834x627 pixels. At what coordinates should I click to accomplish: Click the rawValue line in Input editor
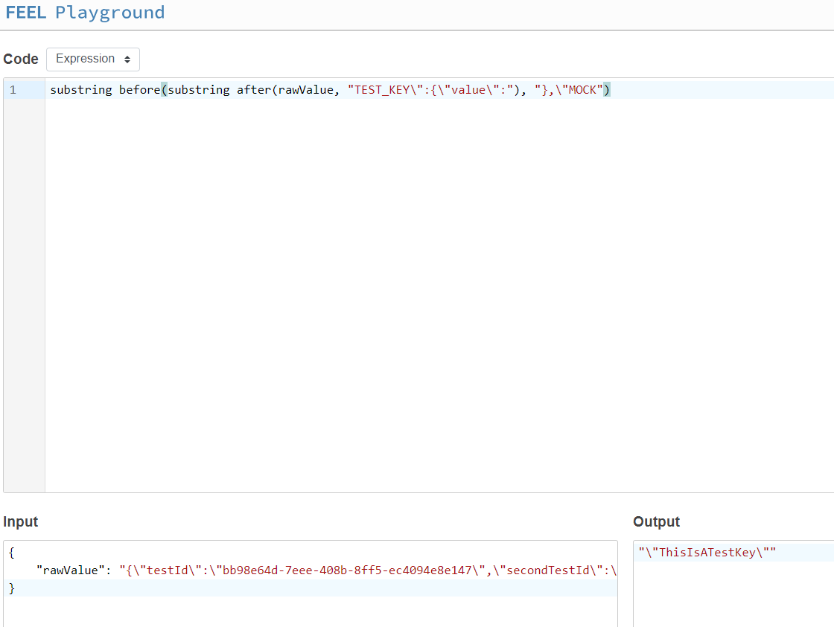(x=311, y=570)
